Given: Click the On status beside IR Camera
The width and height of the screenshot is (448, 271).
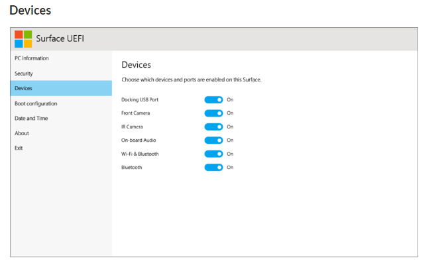Looking at the screenshot, I should 230,127.
